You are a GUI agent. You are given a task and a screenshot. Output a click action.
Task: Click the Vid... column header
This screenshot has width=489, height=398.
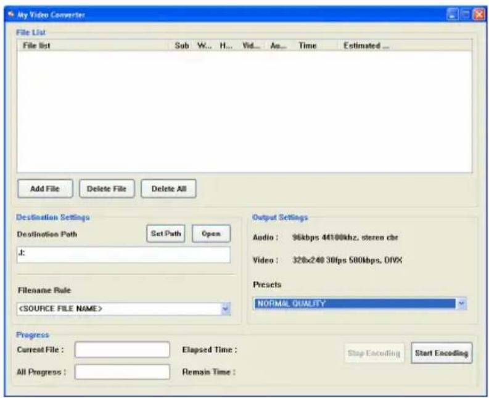tap(251, 46)
